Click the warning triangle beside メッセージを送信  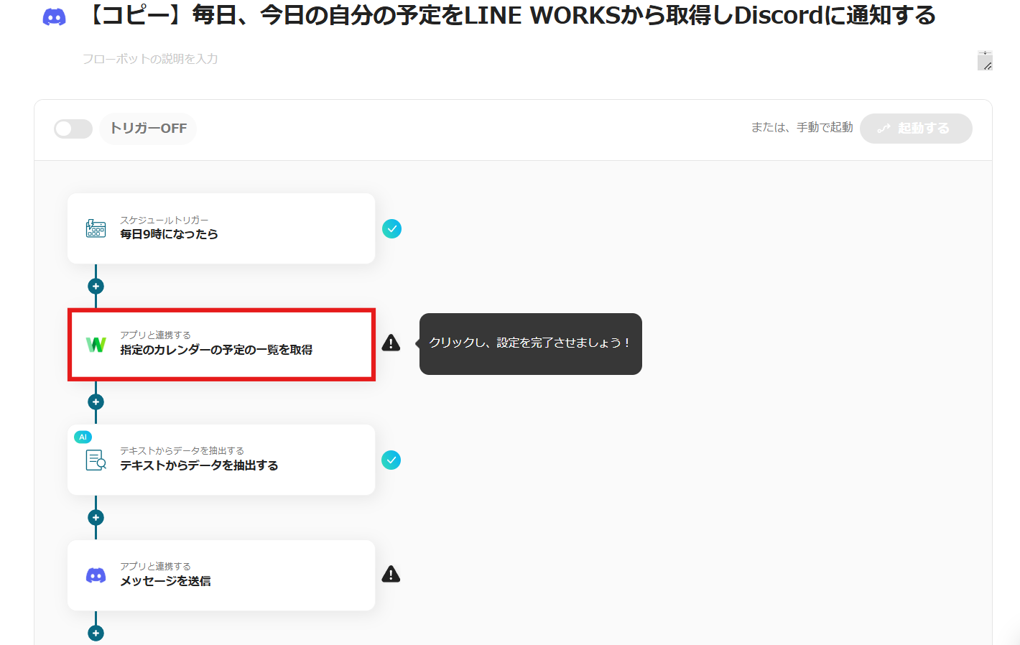click(391, 574)
